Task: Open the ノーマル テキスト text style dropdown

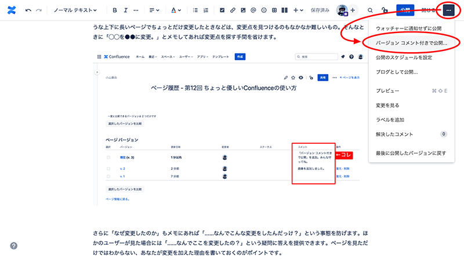Action: [x=75, y=10]
